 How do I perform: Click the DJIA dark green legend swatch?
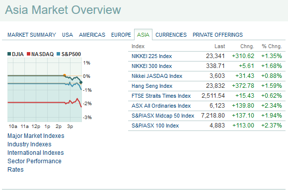pos(9,54)
